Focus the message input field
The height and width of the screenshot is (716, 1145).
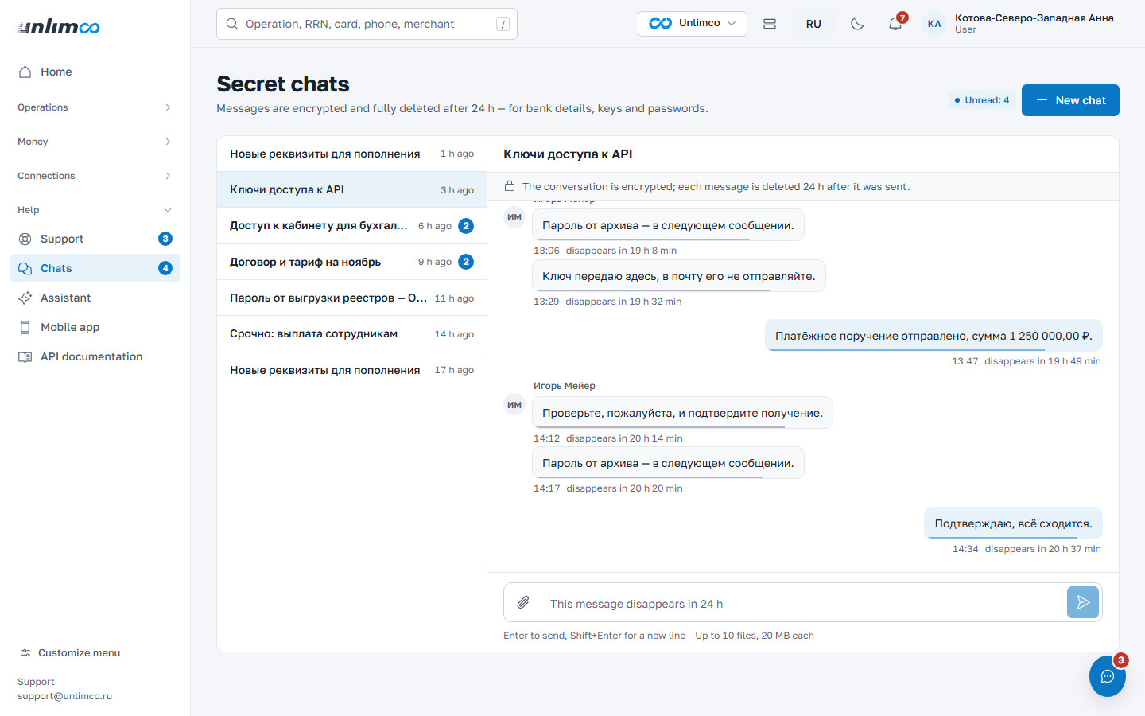799,603
